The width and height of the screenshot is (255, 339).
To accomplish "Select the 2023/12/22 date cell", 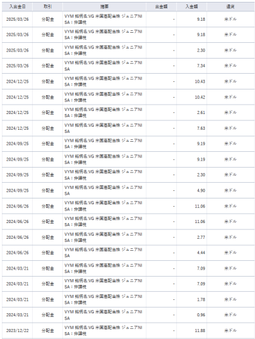I will [x=17, y=331].
